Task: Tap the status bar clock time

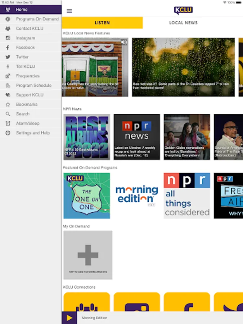Action: pos(8,3)
